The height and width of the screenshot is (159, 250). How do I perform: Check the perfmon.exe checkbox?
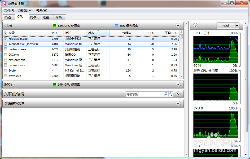click(5, 49)
